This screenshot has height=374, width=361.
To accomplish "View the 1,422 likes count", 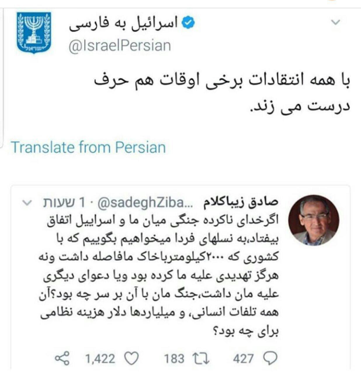I will pyautogui.click(x=100, y=358).
